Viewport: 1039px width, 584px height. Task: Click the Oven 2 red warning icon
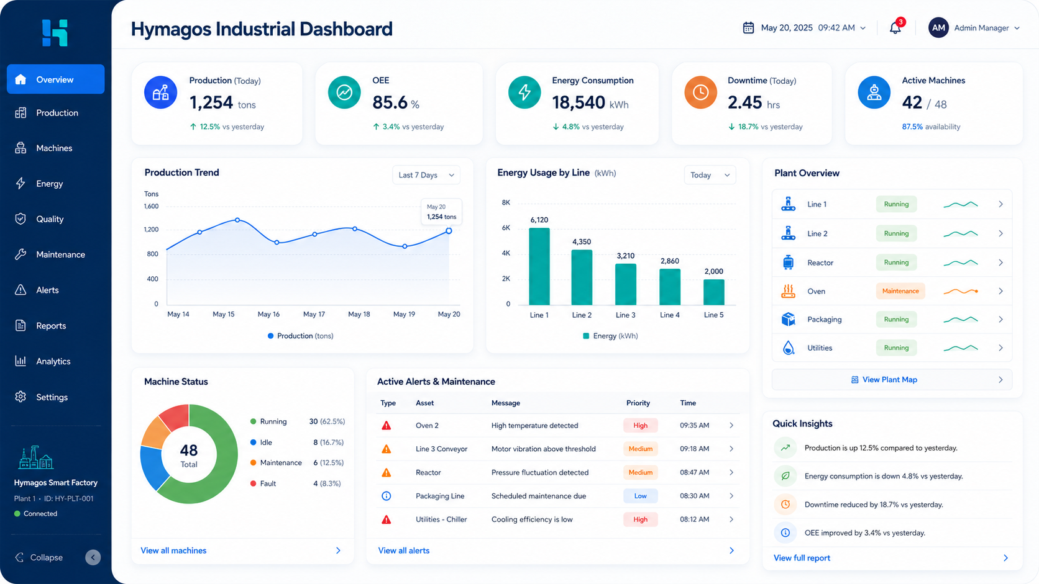pos(387,425)
